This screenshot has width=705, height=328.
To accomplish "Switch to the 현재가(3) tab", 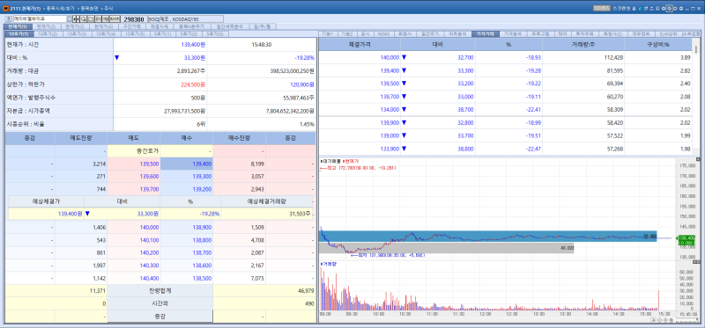I will [75, 26].
